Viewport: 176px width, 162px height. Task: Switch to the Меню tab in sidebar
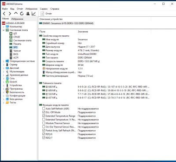click(6, 19)
